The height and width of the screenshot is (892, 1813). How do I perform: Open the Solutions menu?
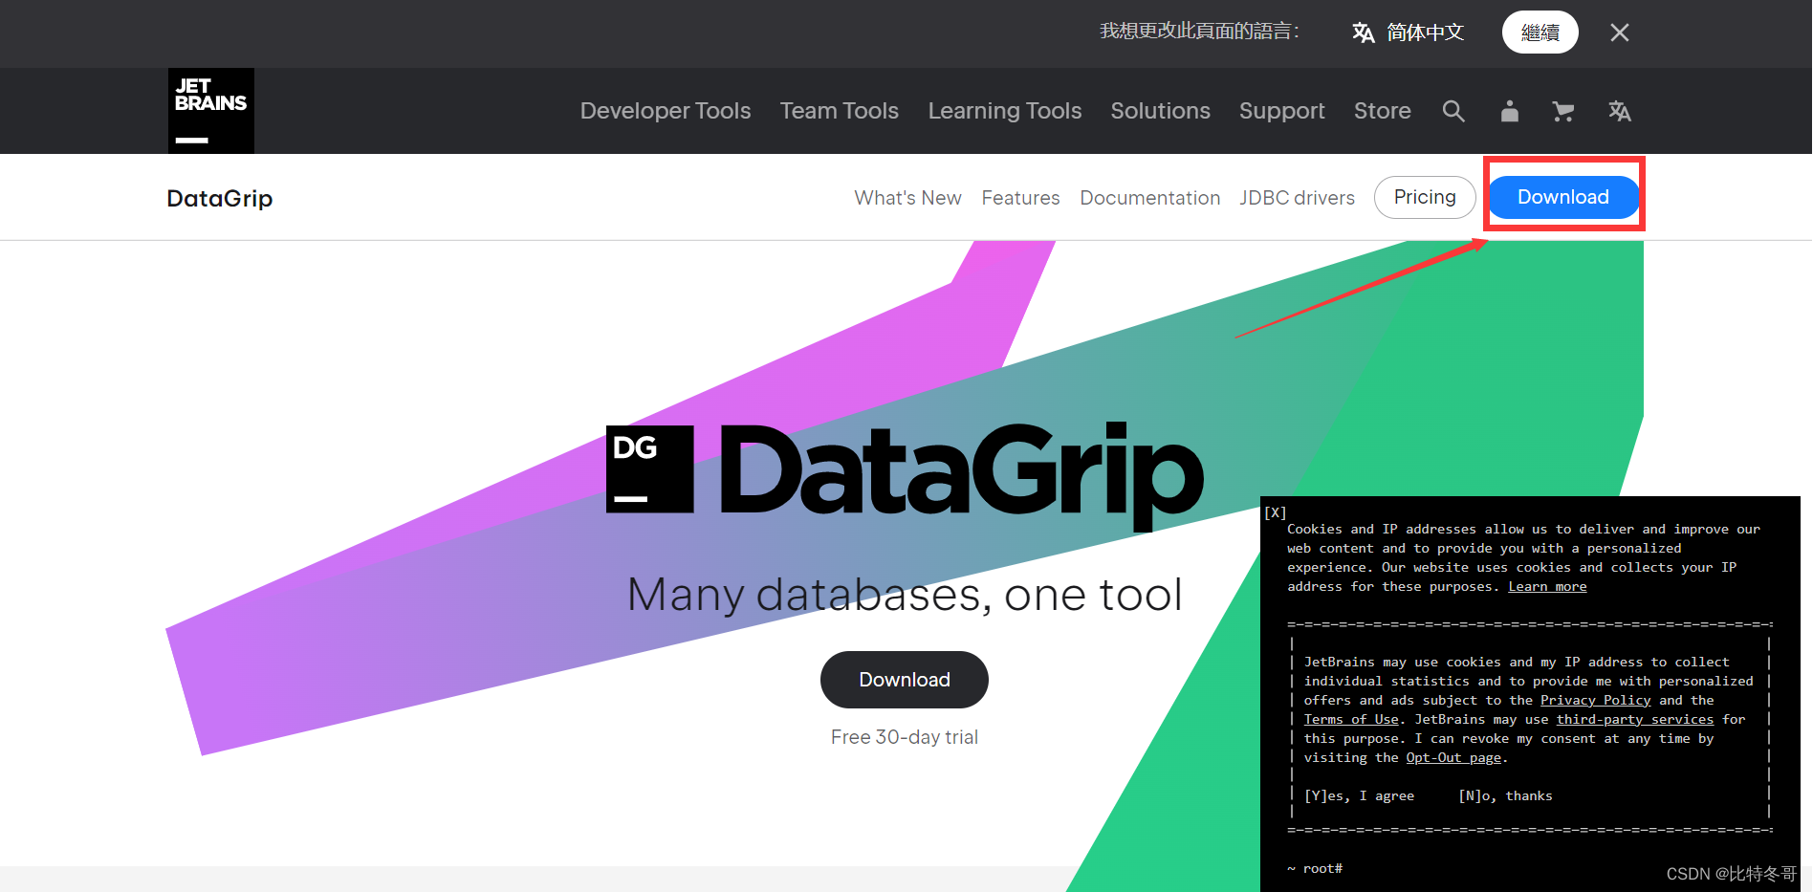point(1161,111)
